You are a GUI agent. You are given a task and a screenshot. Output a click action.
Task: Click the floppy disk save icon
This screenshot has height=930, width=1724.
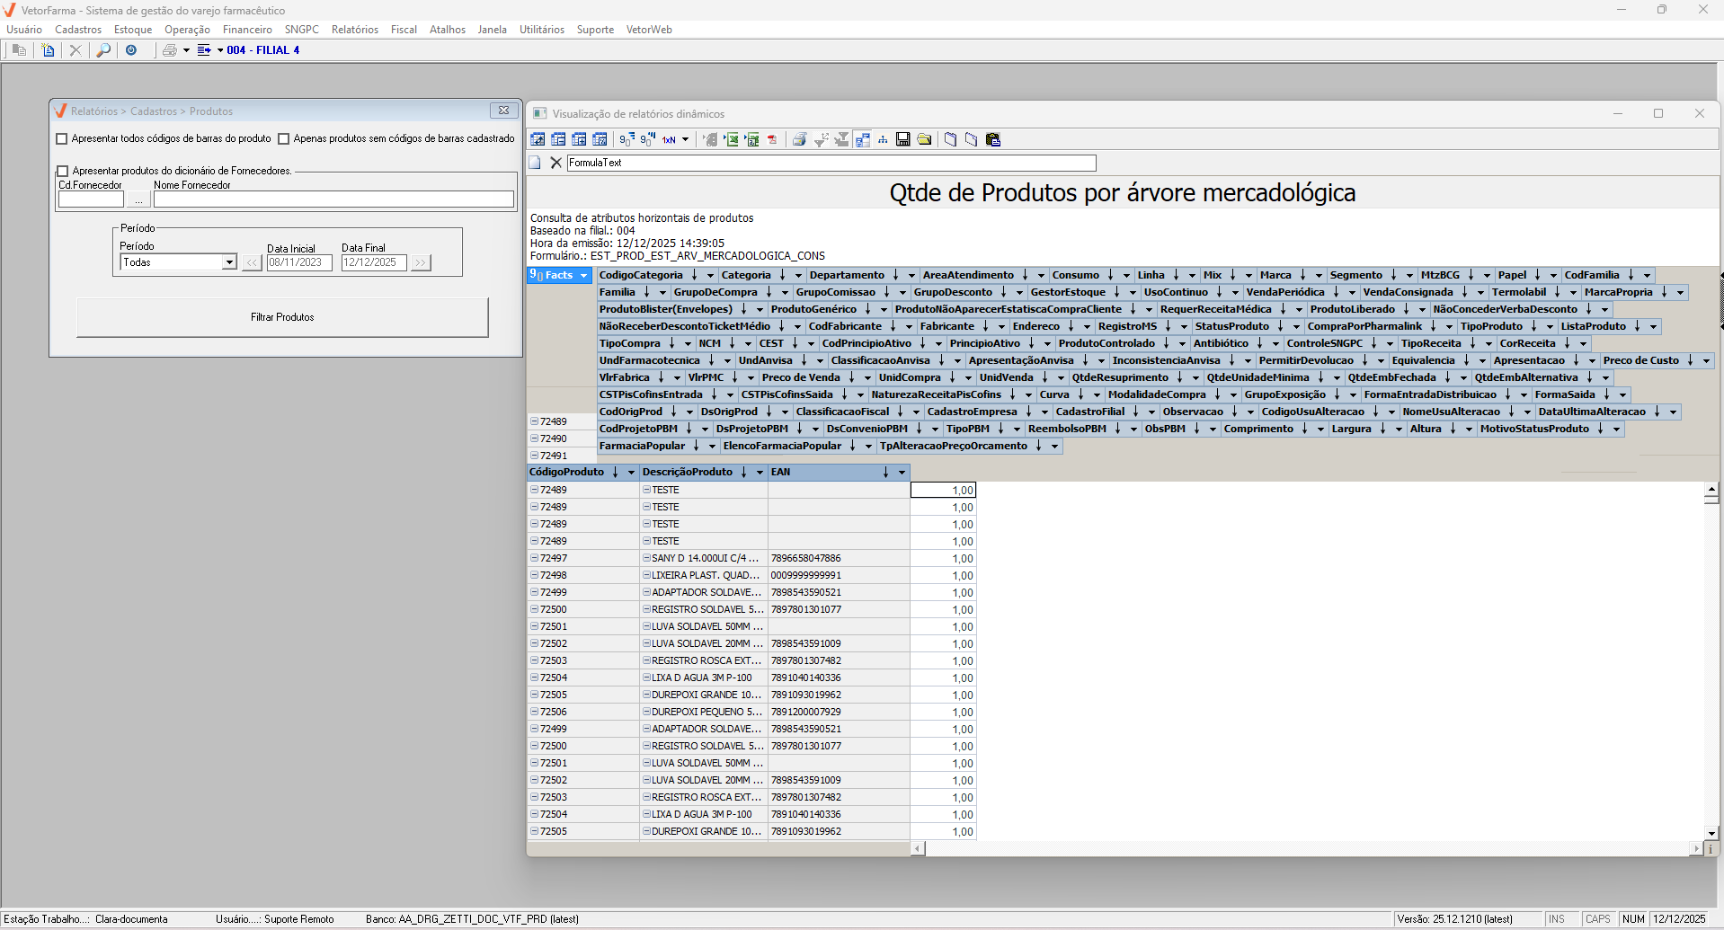(x=903, y=139)
